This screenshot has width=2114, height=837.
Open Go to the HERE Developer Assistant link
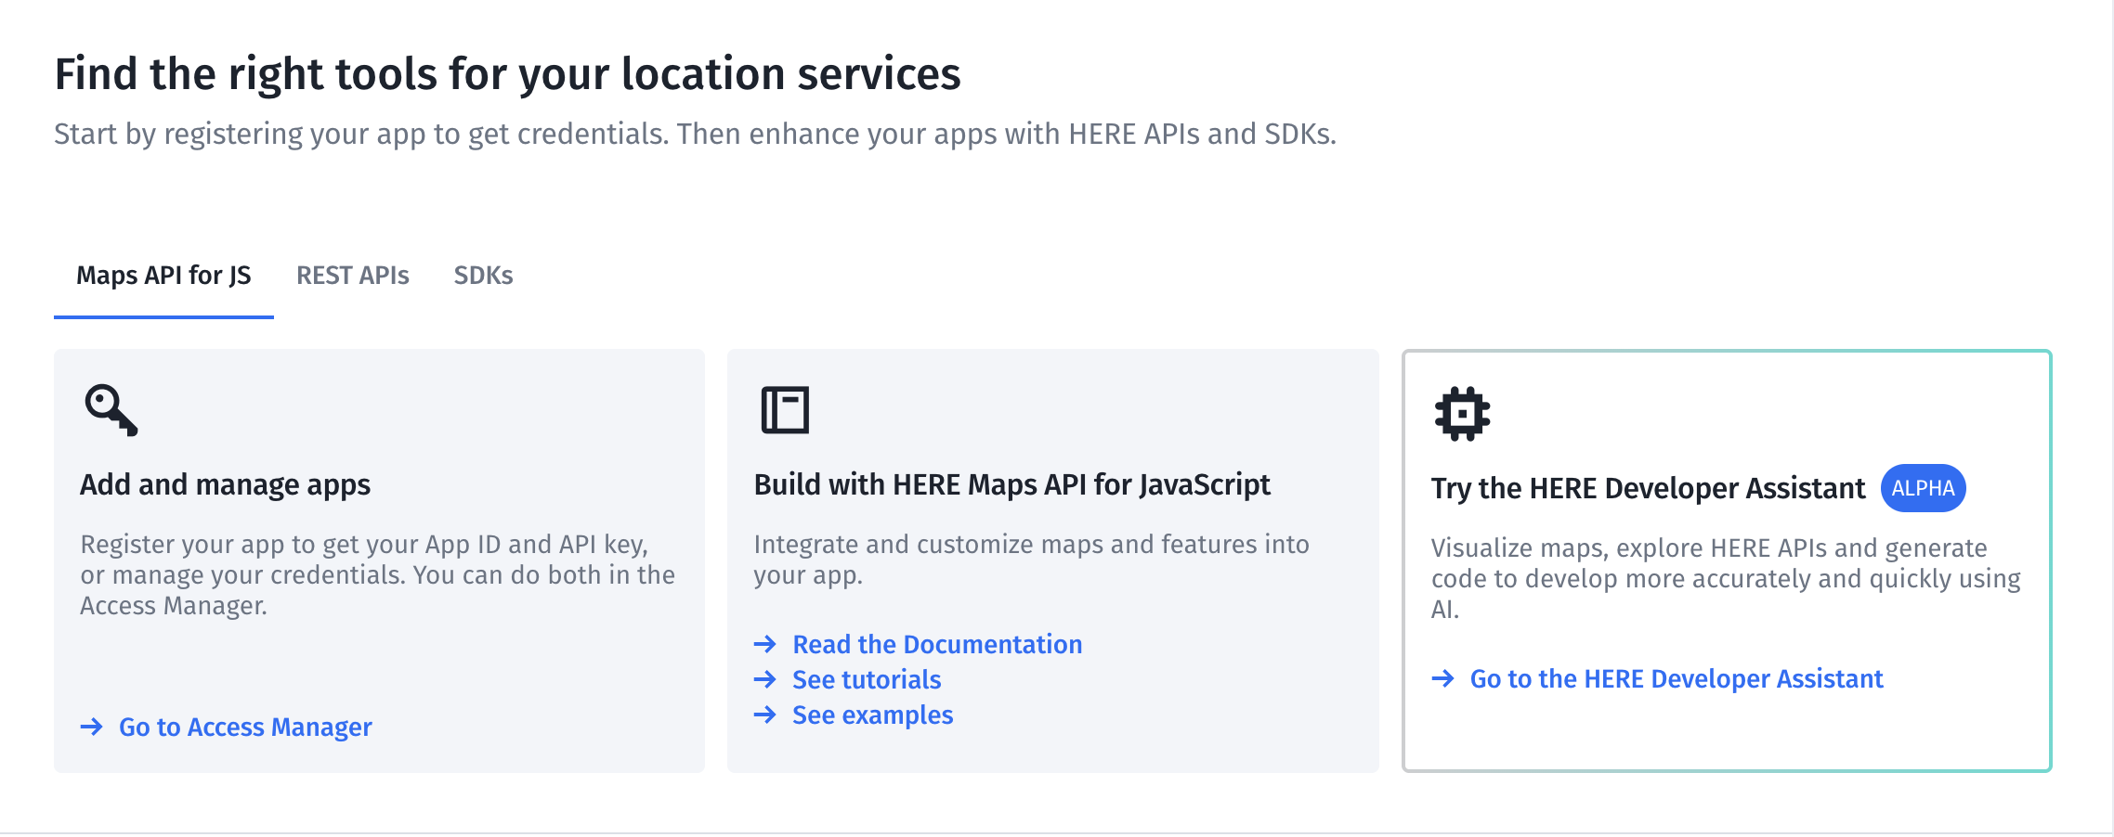(1677, 678)
